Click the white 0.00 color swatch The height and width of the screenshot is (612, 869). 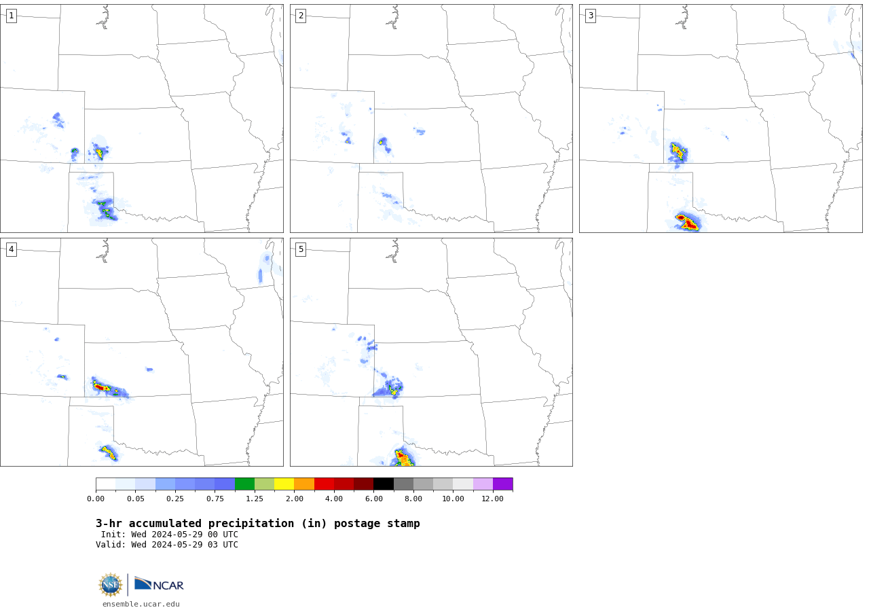point(106,484)
